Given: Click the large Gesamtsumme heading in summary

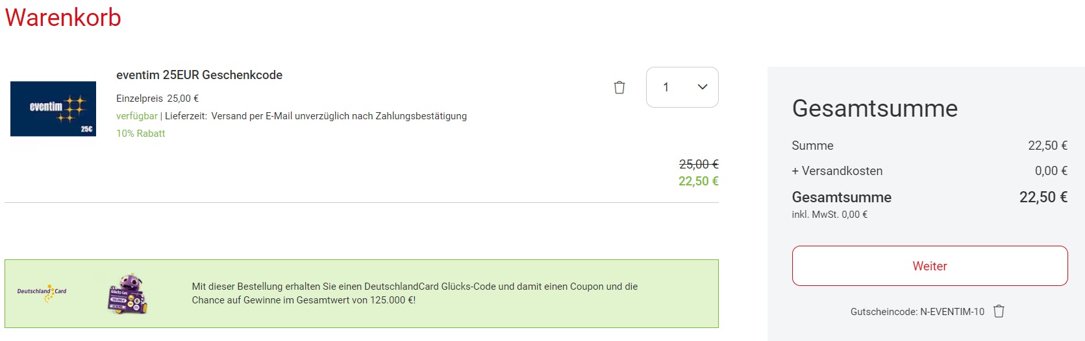Looking at the screenshot, I should (874, 108).
